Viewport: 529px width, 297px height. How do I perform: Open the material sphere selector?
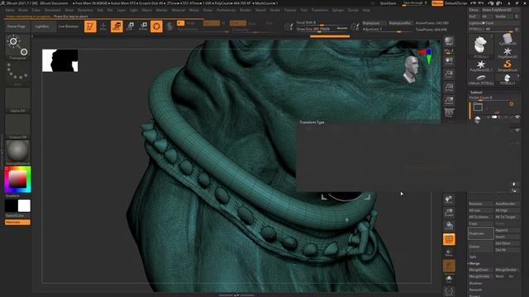17,152
